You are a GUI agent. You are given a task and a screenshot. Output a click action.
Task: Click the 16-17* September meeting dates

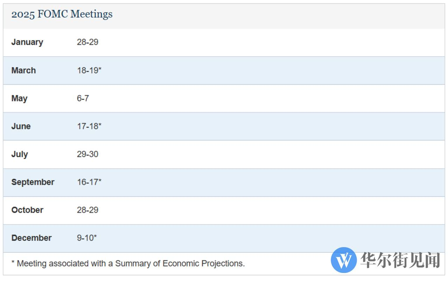[89, 182]
